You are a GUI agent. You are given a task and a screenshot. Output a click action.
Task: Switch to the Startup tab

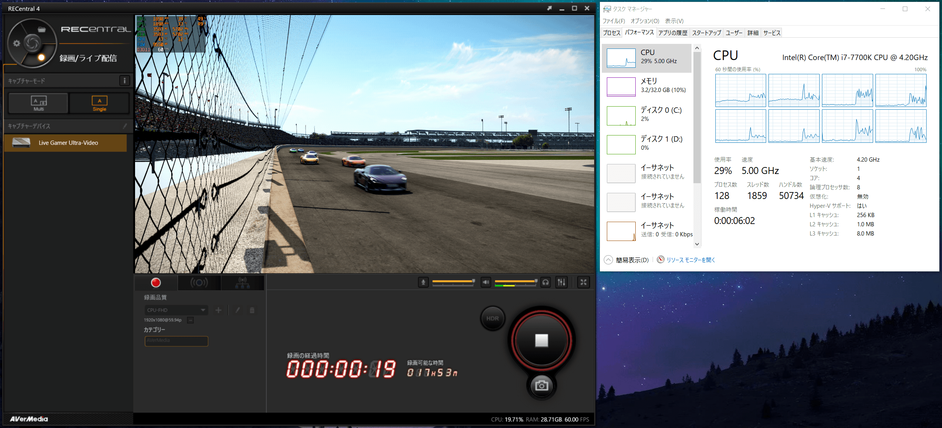coord(706,33)
